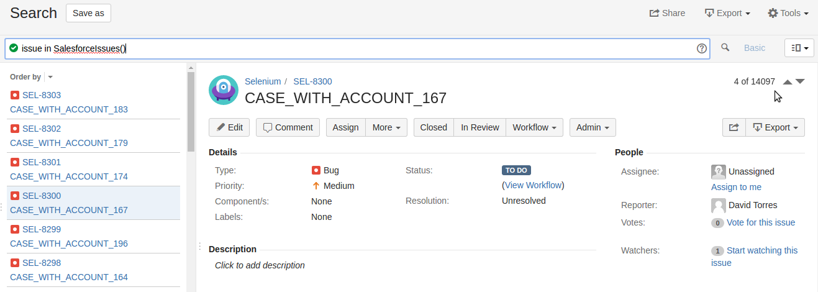Screen dimensions: 818x292
Task: Open the layout view switcher dropdown
Action: pos(799,48)
